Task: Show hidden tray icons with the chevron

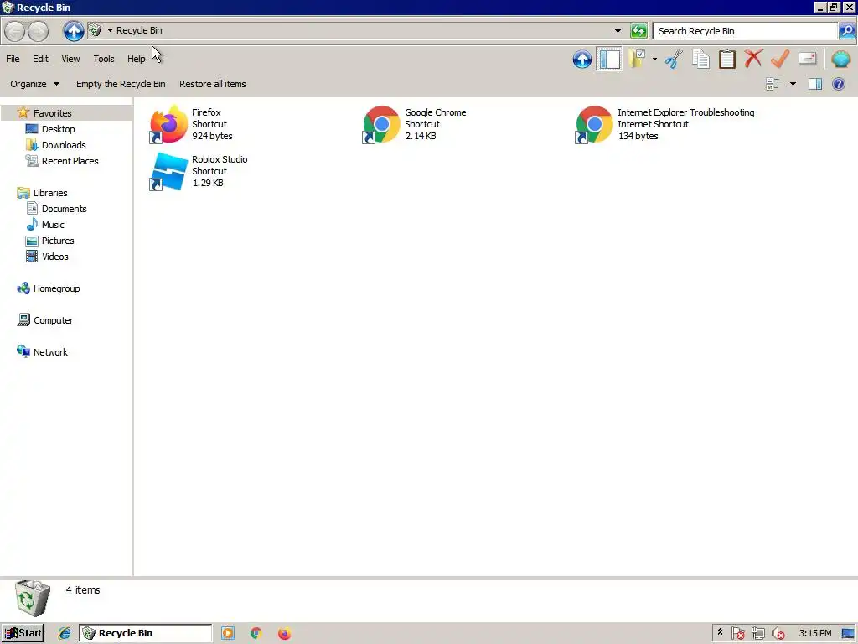Action: pos(720,632)
